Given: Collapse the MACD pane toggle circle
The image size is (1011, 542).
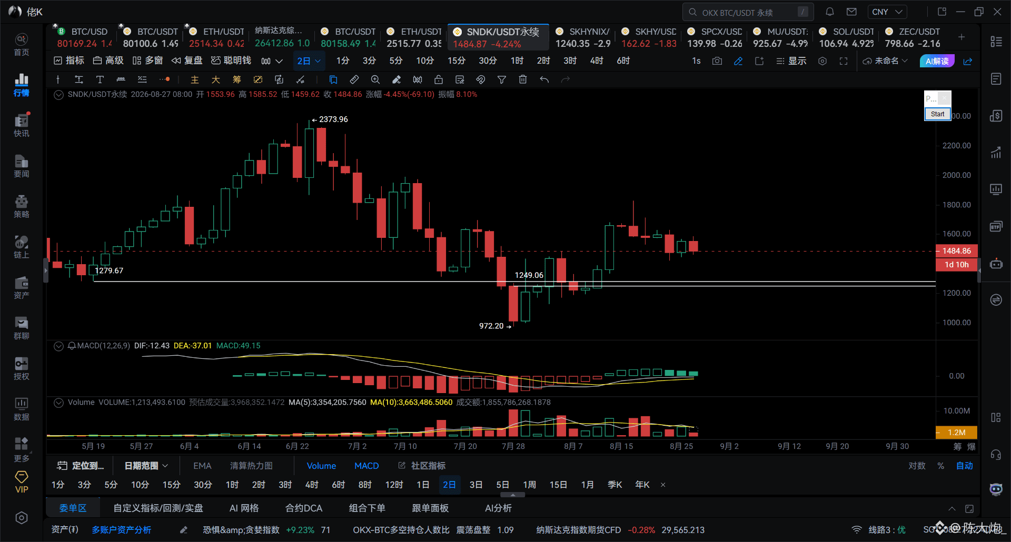Looking at the screenshot, I should tap(59, 346).
